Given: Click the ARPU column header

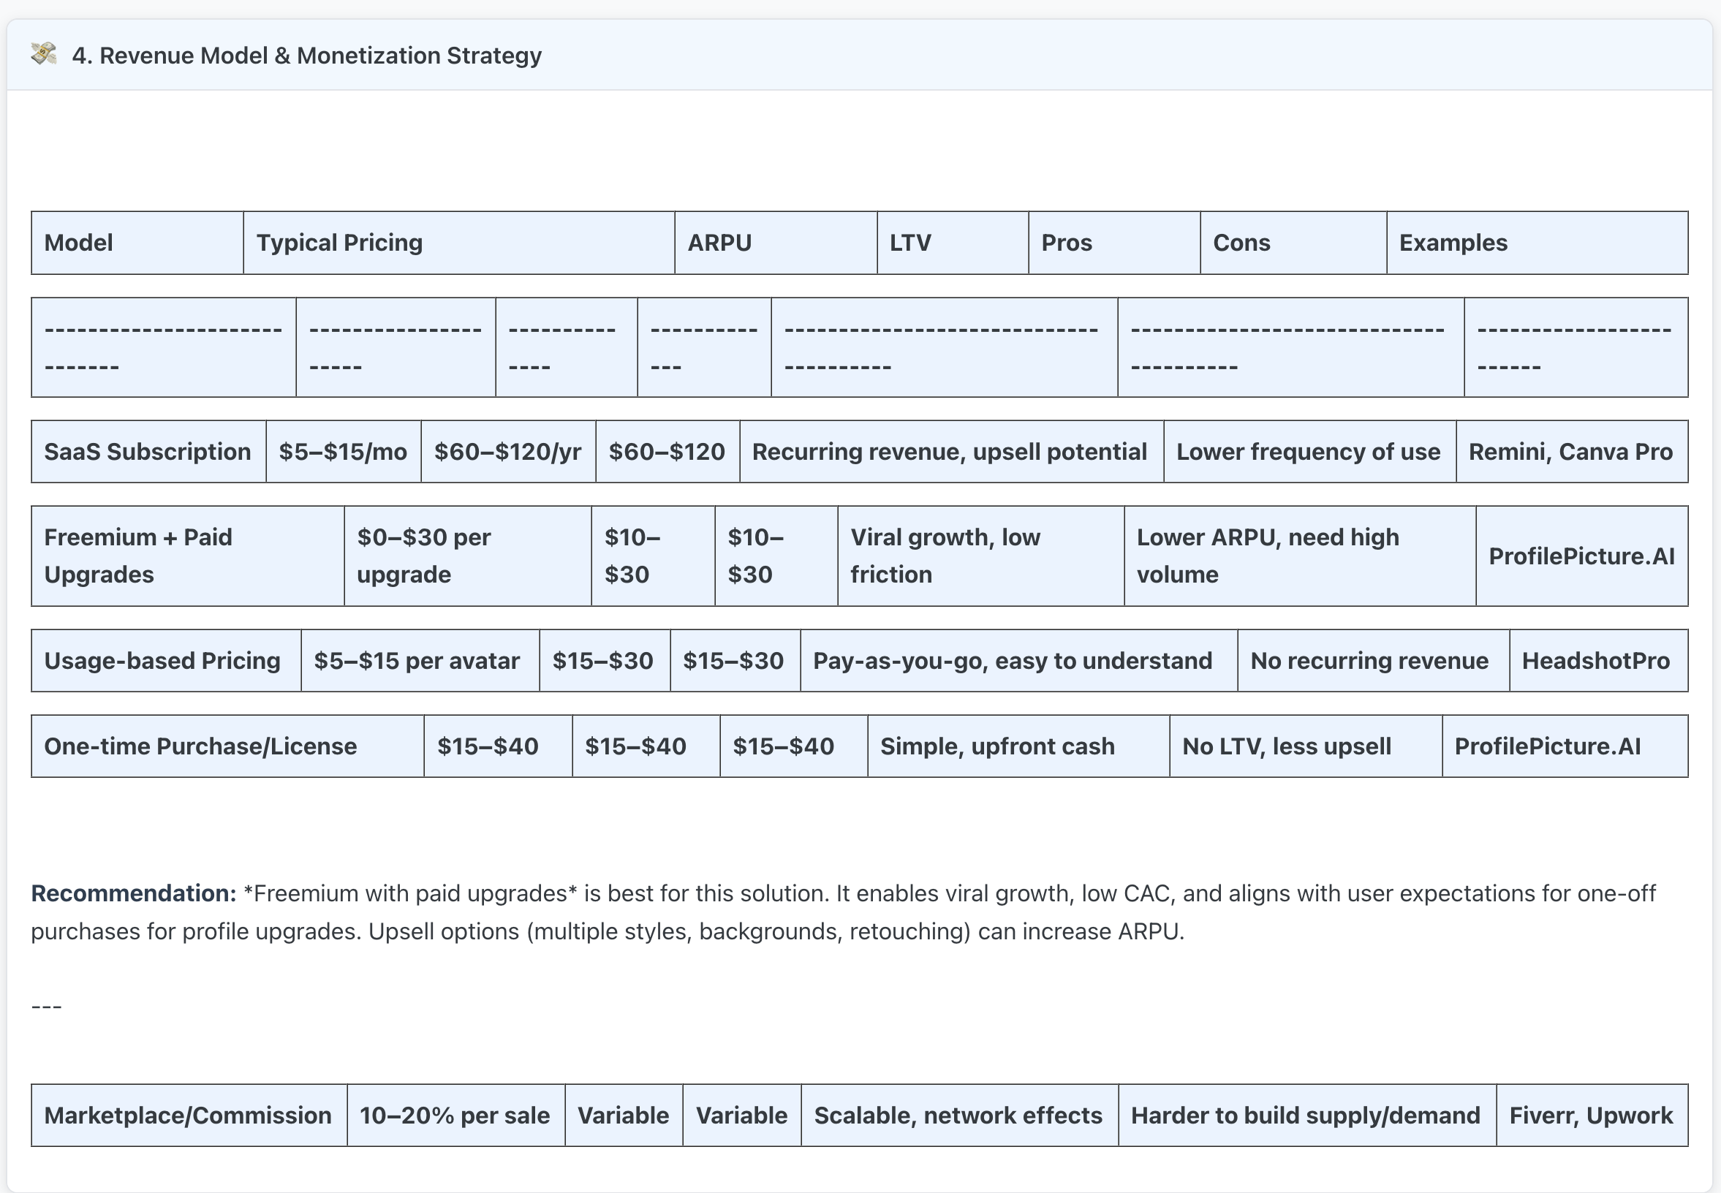Looking at the screenshot, I should pos(774,243).
